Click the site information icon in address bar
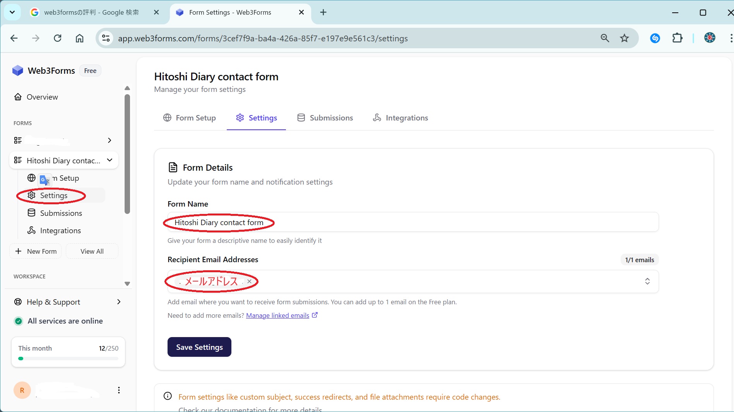Image resolution: width=734 pixels, height=412 pixels. click(106, 38)
